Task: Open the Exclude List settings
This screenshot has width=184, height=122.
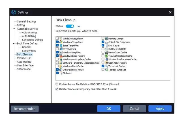Action: [24, 58]
